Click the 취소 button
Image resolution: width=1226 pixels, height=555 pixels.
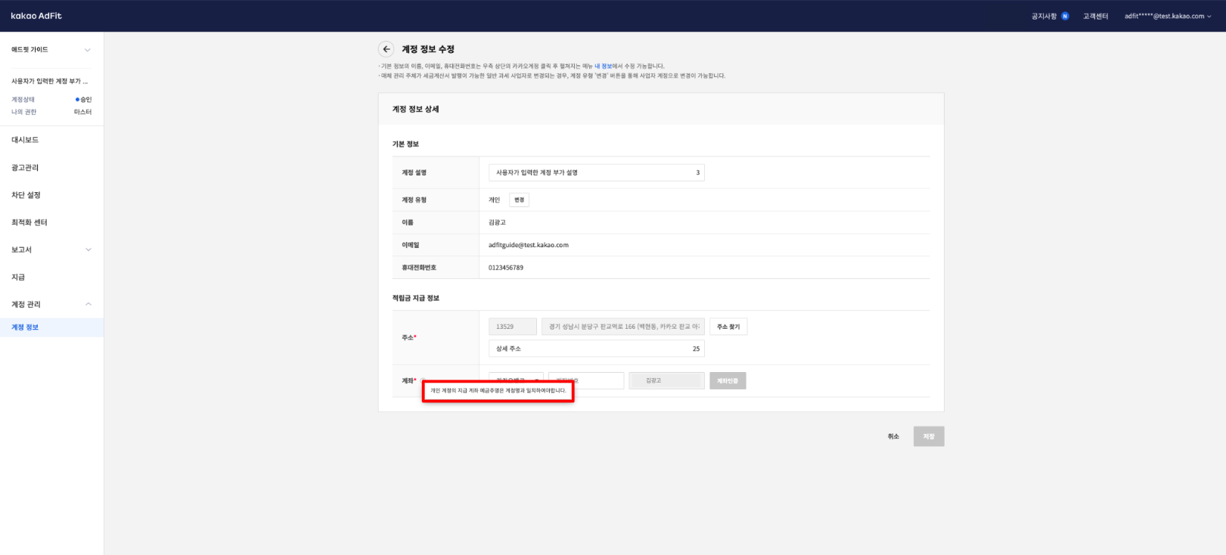click(x=893, y=436)
